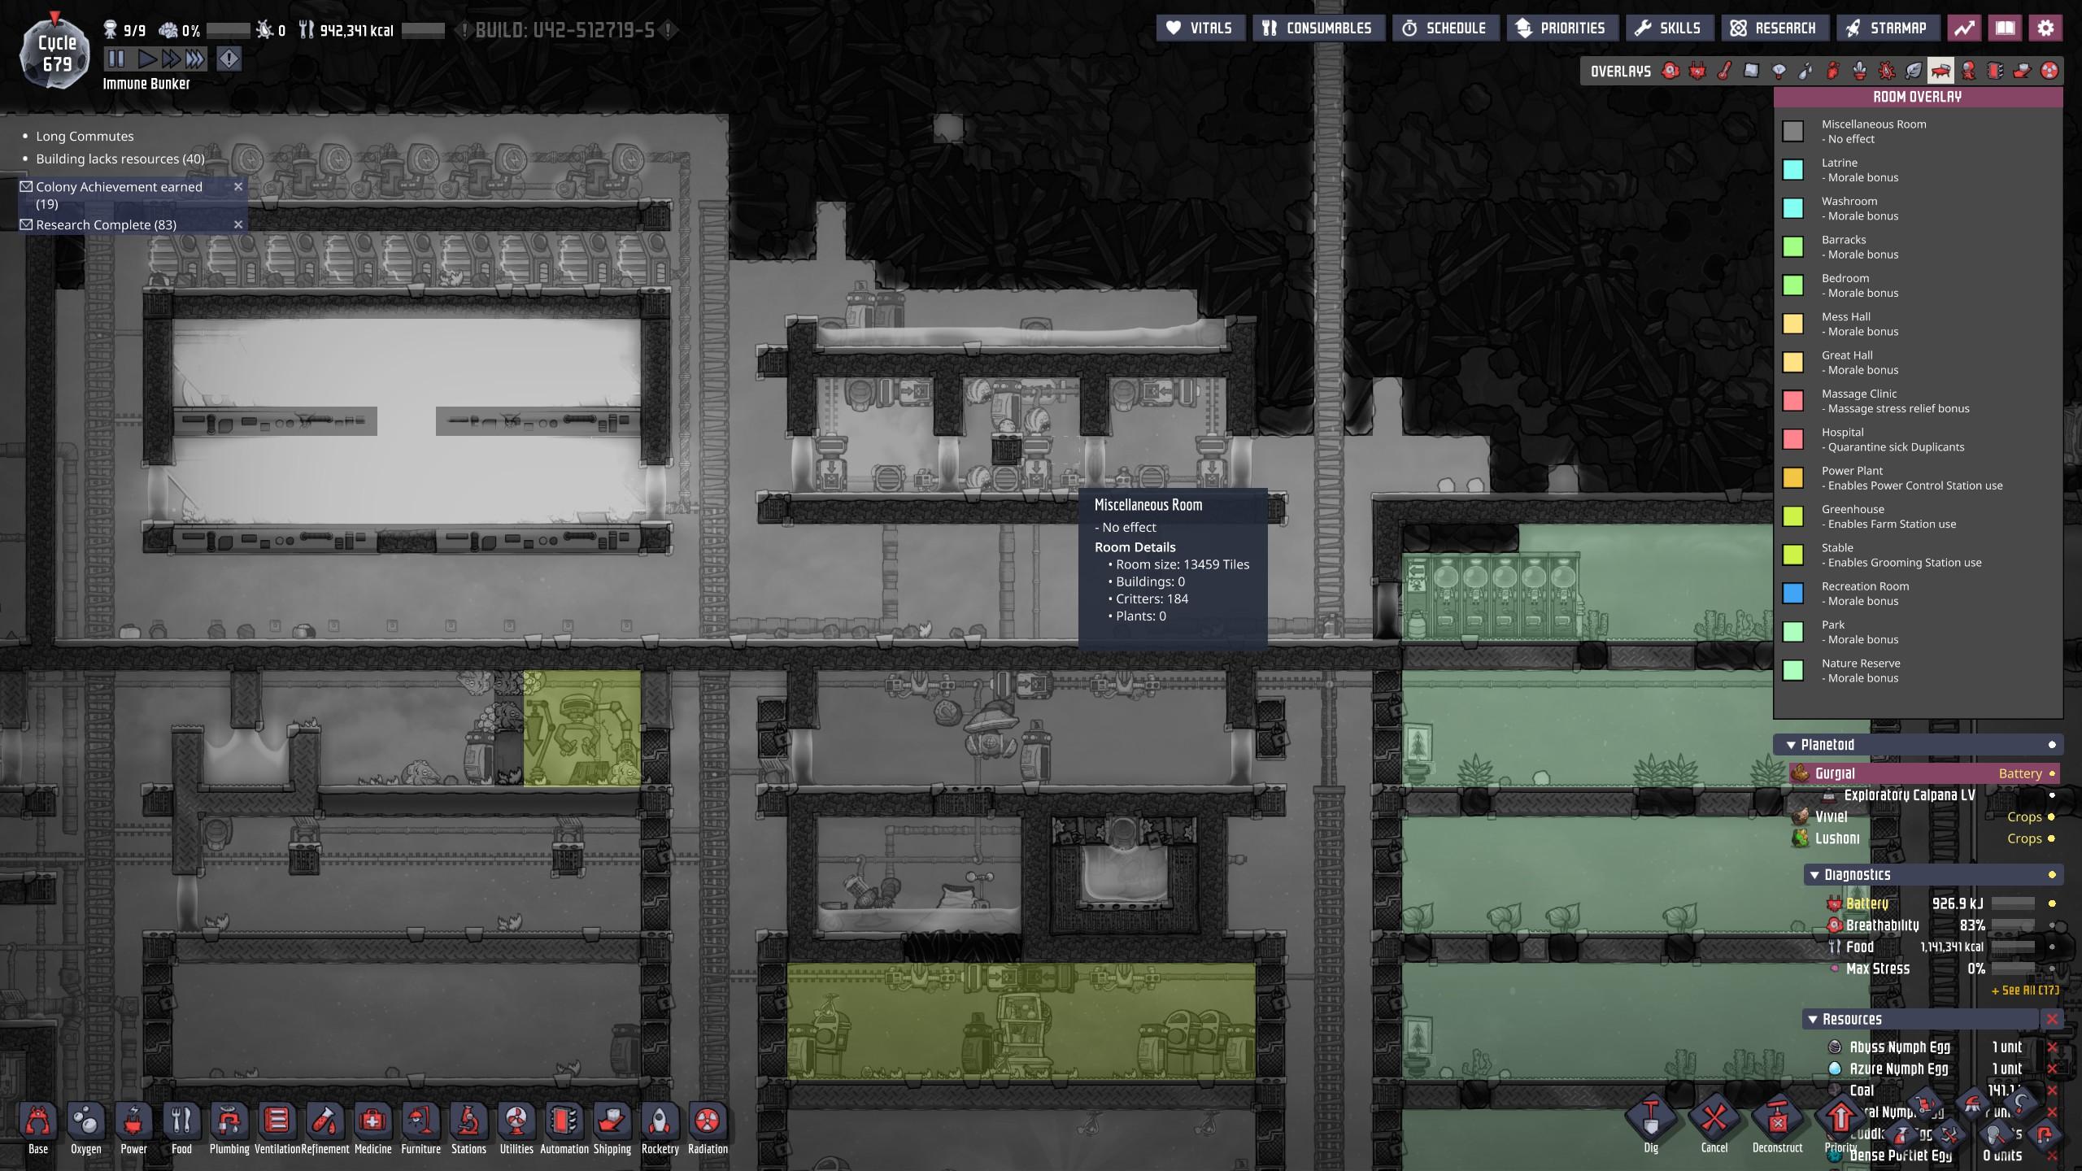Collapse the Resources list
Screen dimensions: 2082x1171
click(1812, 1020)
